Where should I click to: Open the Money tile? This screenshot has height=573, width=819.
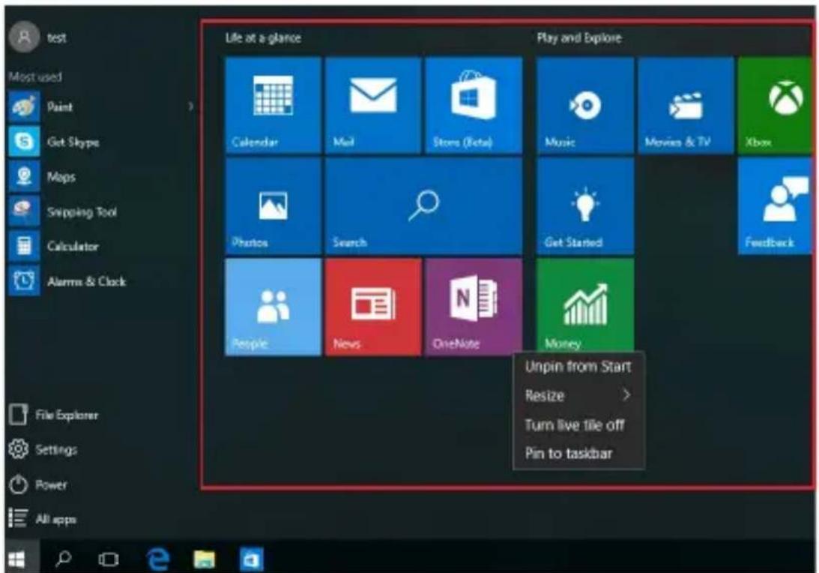point(585,304)
